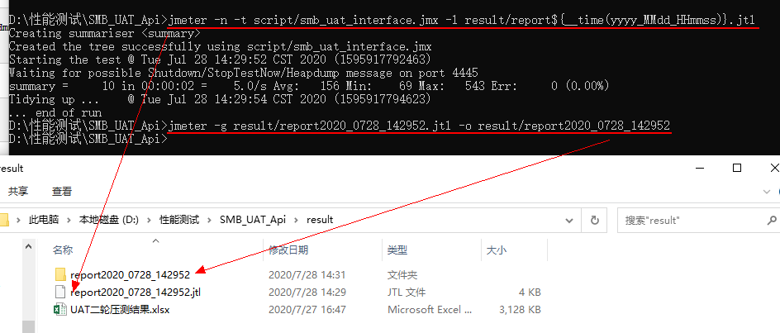Navigate to 本地磁盘 (D:) breadcrumb
Image resolution: width=780 pixels, height=333 pixels.
tap(109, 220)
